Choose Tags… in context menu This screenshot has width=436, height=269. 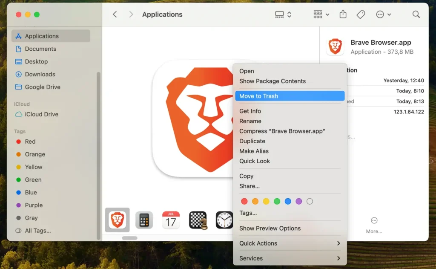coord(290,213)
